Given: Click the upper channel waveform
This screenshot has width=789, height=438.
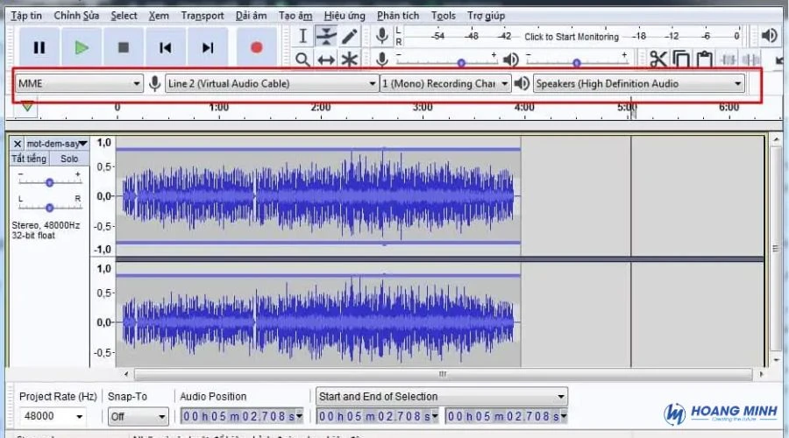Looking at the screenshot, I should [318, 196].
